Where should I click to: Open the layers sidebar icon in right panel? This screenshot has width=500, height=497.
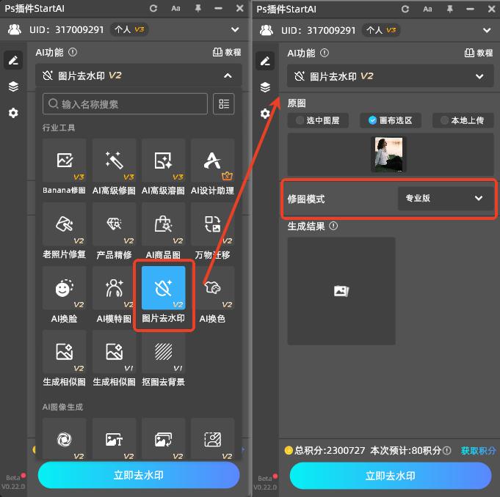(x=265, y=87)
